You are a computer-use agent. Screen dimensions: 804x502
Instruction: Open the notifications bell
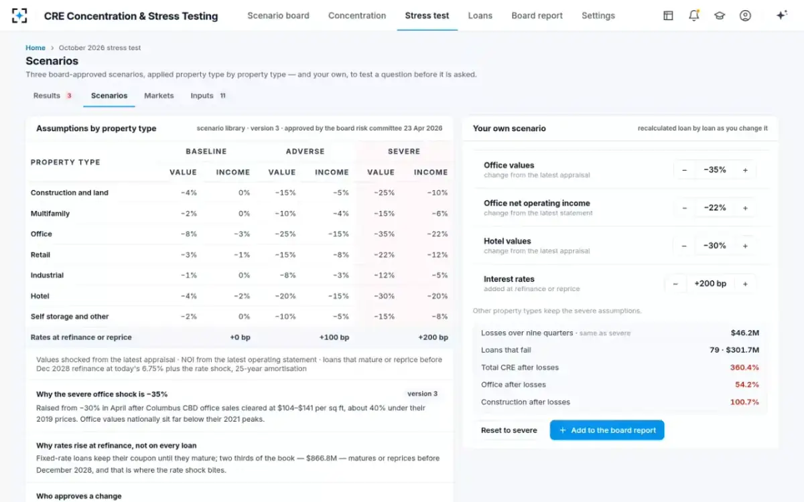694,15
